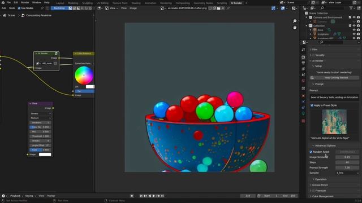The width and height of the screenshot is (362, 203).
Task: Click the pan hand icon in viewer
Action: 295,28
